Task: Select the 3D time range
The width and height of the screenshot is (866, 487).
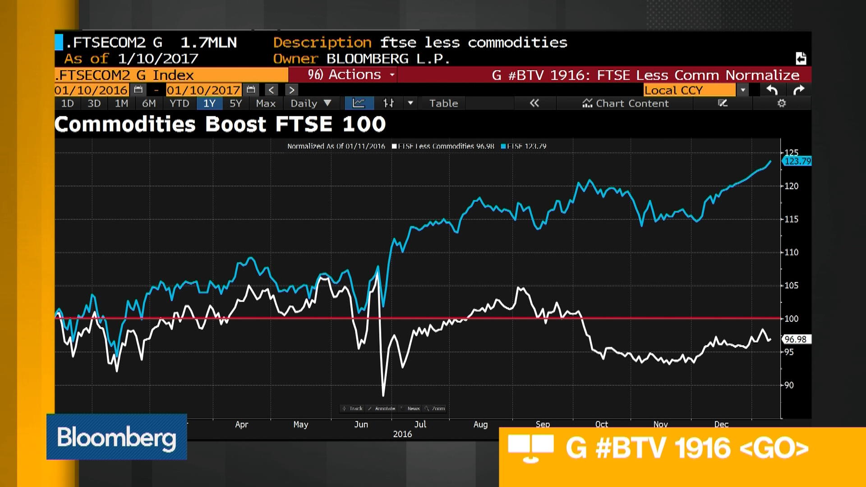Action: pos(94,103)
